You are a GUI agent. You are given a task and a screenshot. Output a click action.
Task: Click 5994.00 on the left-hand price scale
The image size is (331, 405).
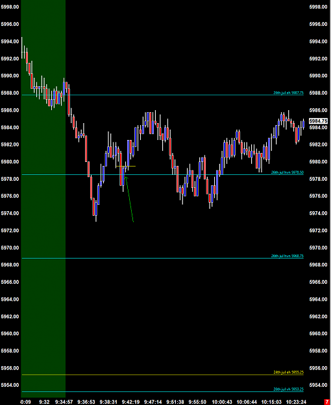(x=10, y=41)
